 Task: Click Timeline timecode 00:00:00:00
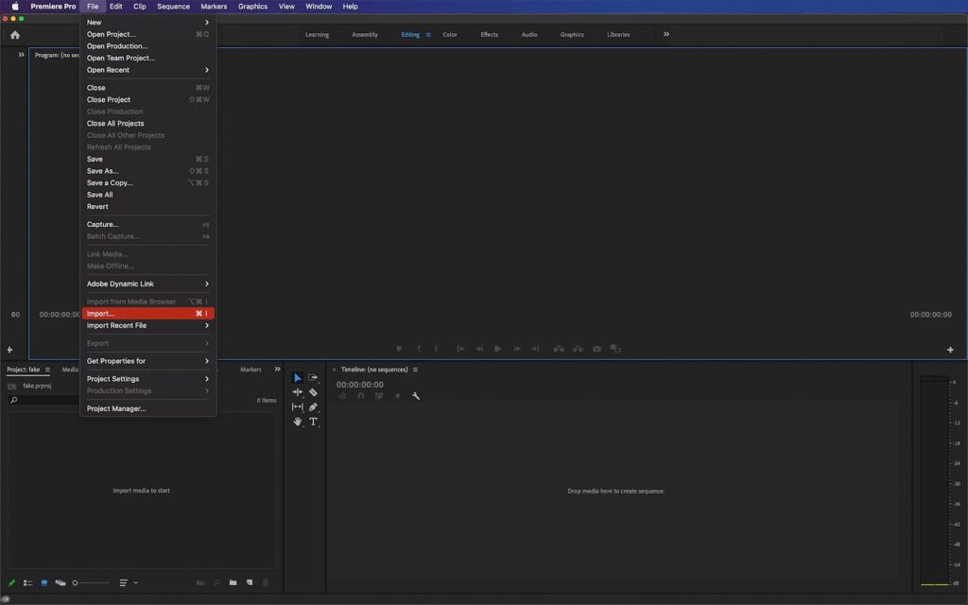360,385
